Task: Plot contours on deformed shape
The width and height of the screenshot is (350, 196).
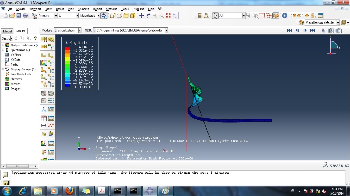Action: (44, 63)
